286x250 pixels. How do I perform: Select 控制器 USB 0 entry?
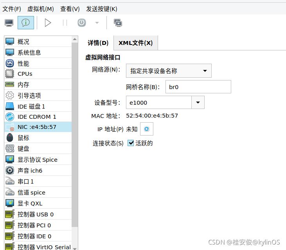point(38,214)
